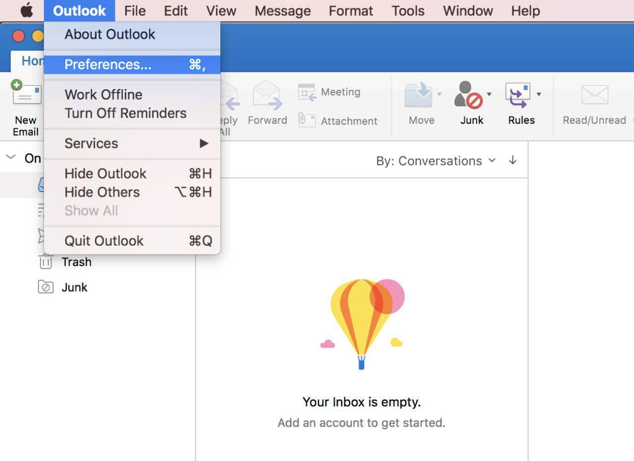634x461 pixels.
Task: Open the By: Conversations sort dropdown
Action: (436, 161)
